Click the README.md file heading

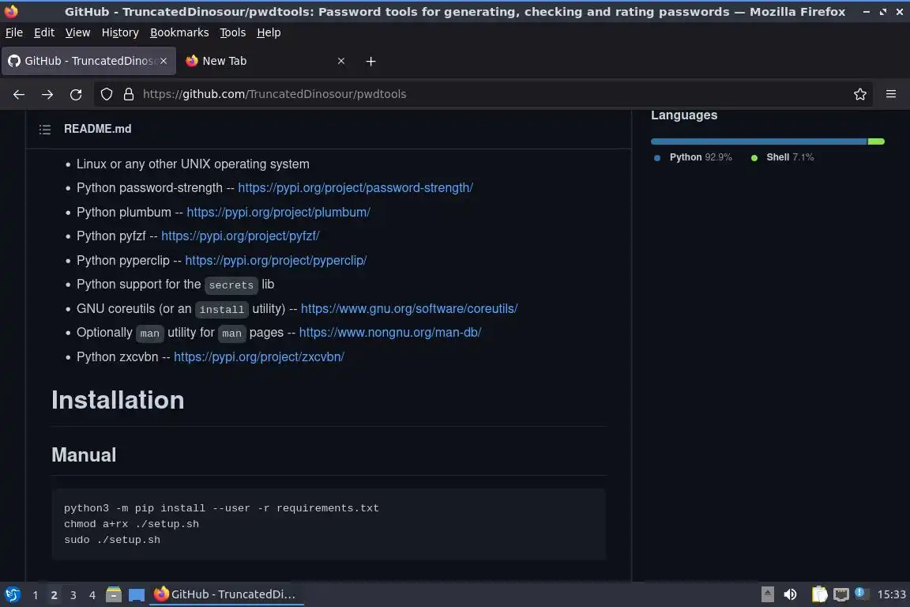[x=97, y=129]
